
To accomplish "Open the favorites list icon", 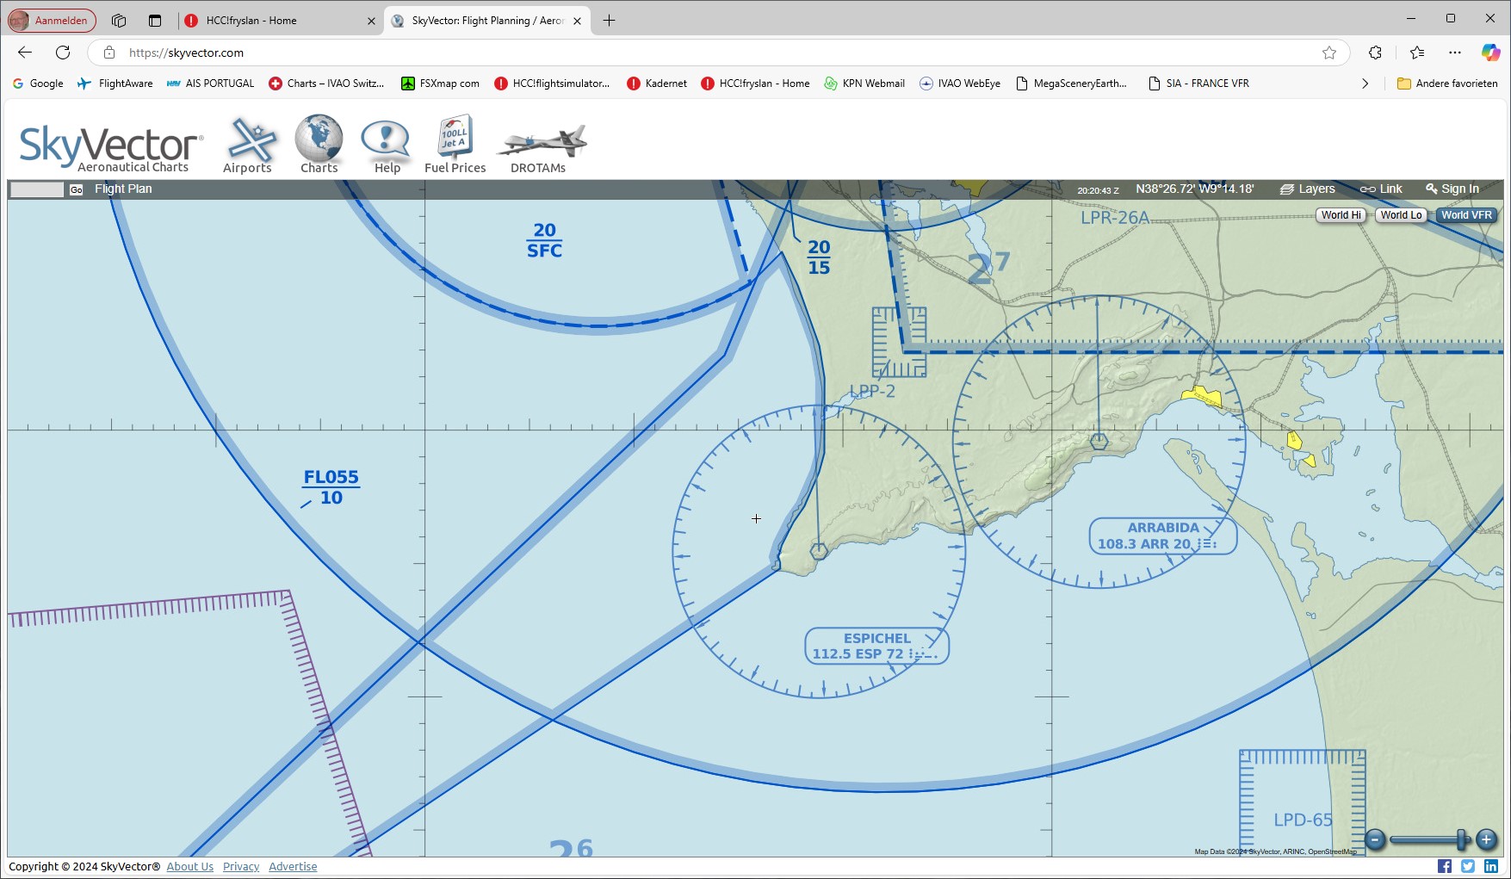I will tap(1417, 53).
